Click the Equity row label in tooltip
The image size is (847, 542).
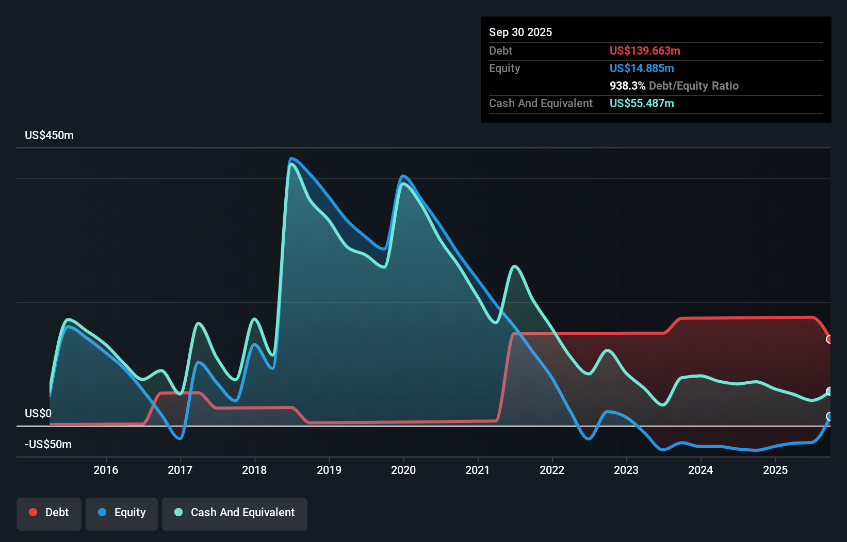pos(504,69)
